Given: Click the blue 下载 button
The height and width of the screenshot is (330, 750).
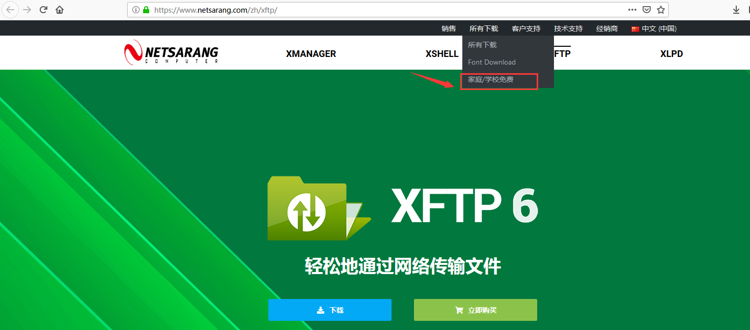Looking at the screenshot, I should (x=330, y=310).
